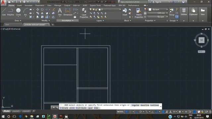This screenshot has width=212, height=119.
Task: Expand the Modify panel
Action: click(46, 20)
